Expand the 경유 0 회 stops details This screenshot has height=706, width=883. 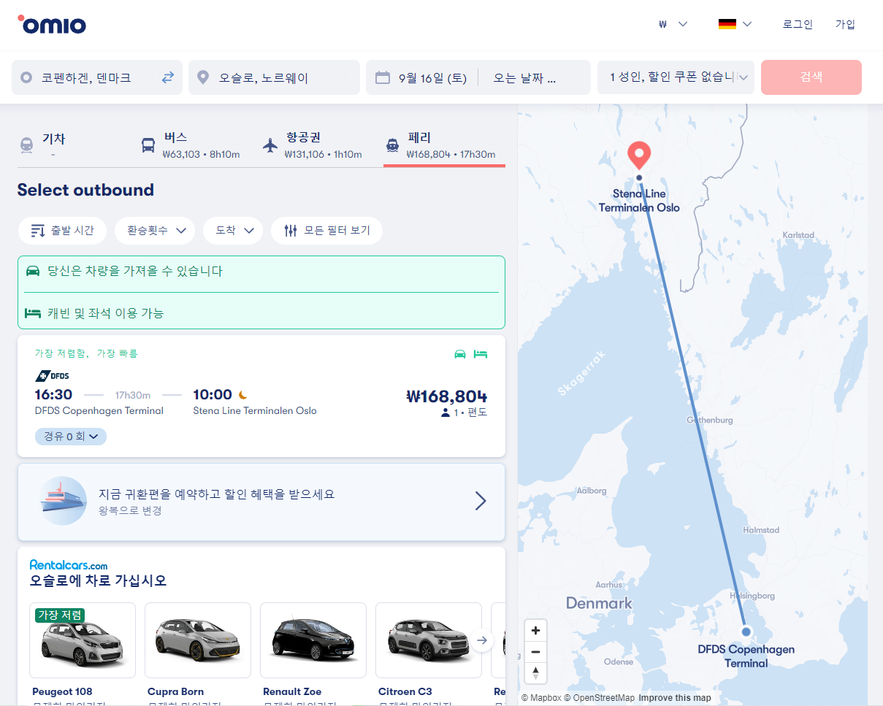(x=71, y=437)
